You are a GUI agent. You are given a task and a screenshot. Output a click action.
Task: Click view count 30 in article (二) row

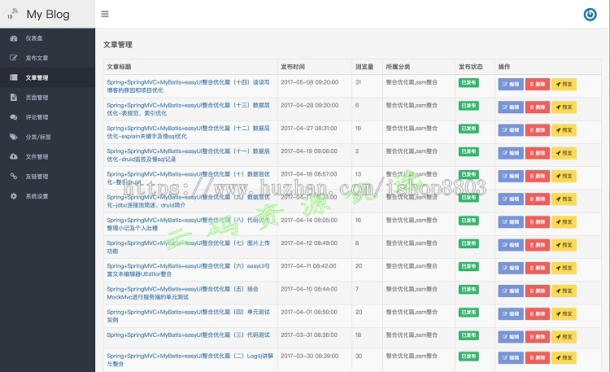[x=359, y=356]
